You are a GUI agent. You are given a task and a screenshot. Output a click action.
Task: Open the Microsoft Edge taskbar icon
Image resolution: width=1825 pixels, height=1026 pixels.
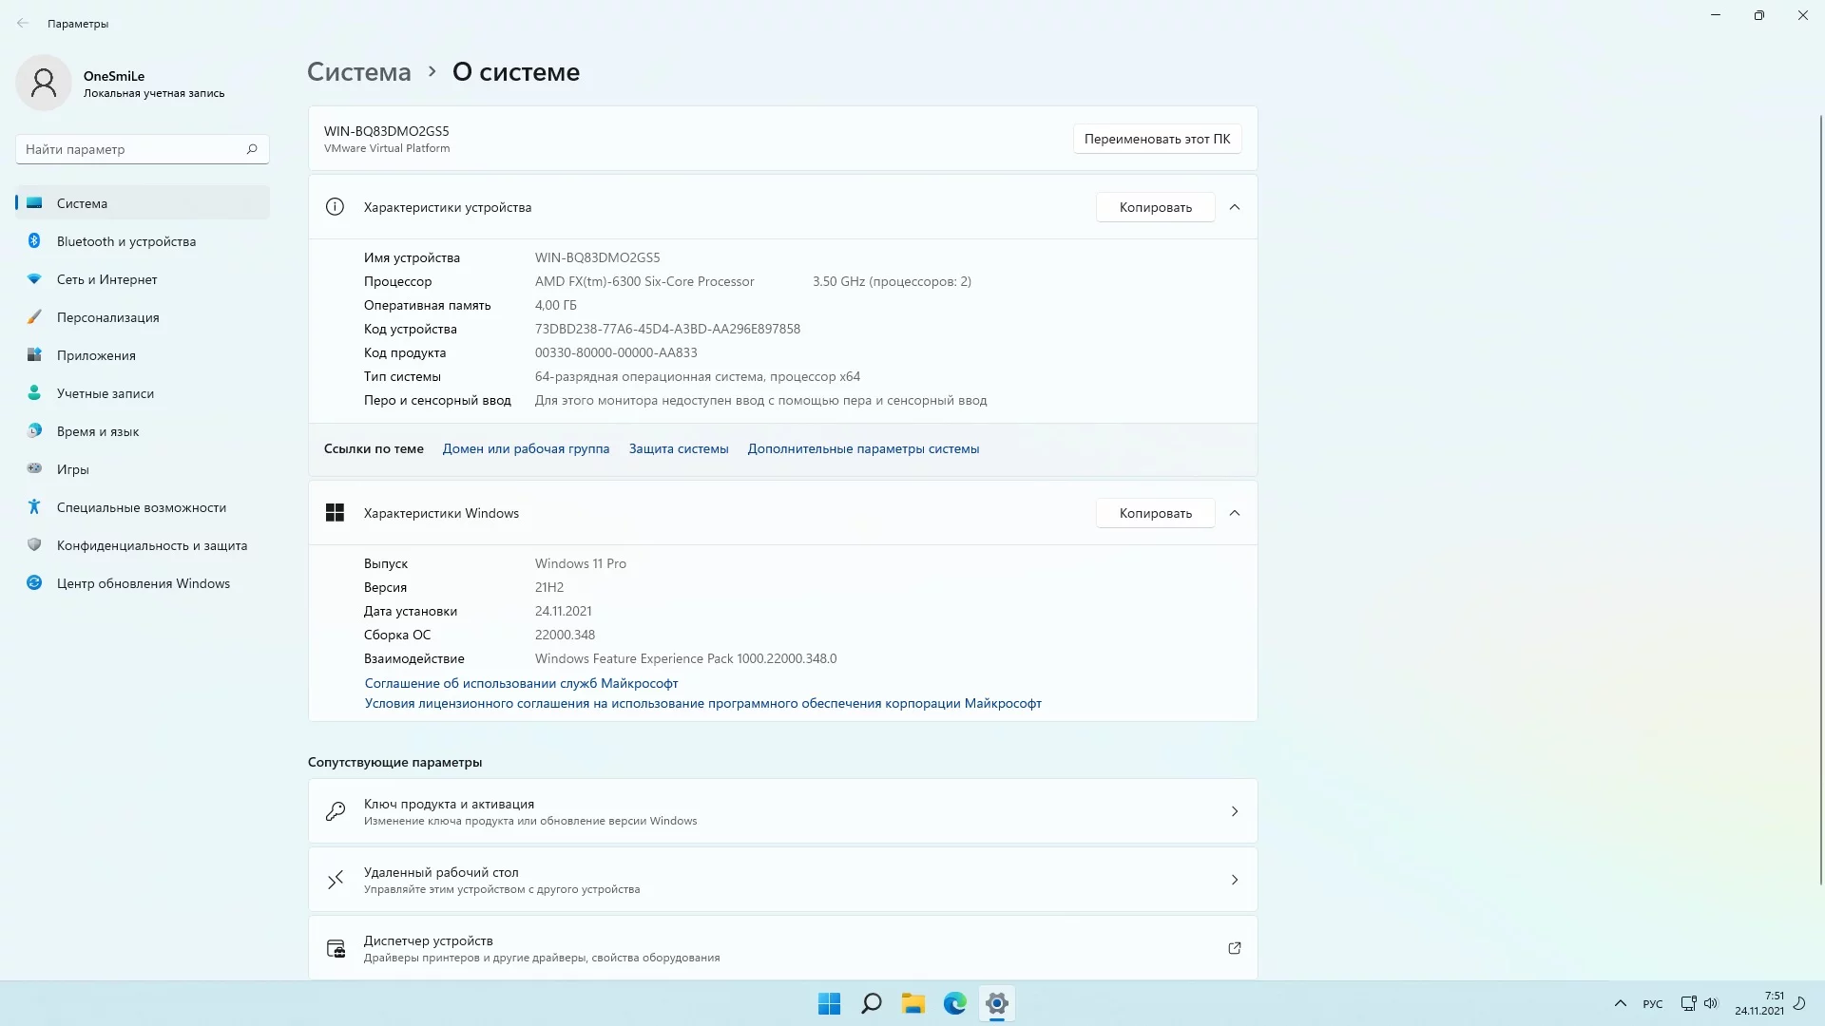pos(954,1003)
